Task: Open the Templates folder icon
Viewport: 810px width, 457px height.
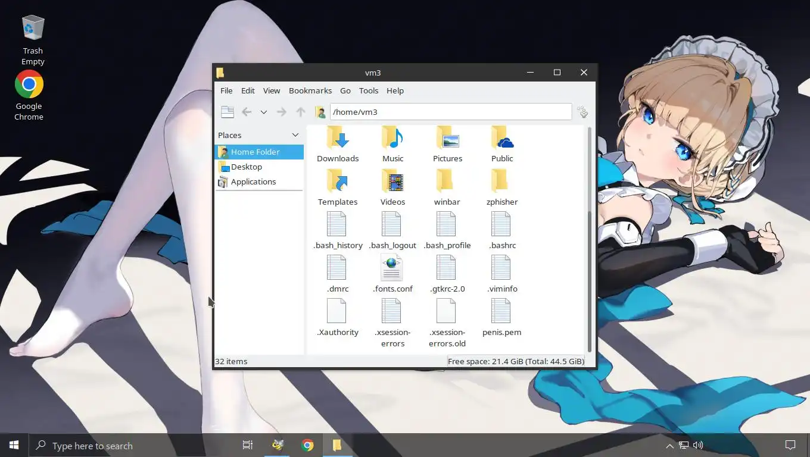Action: (338, 181)
